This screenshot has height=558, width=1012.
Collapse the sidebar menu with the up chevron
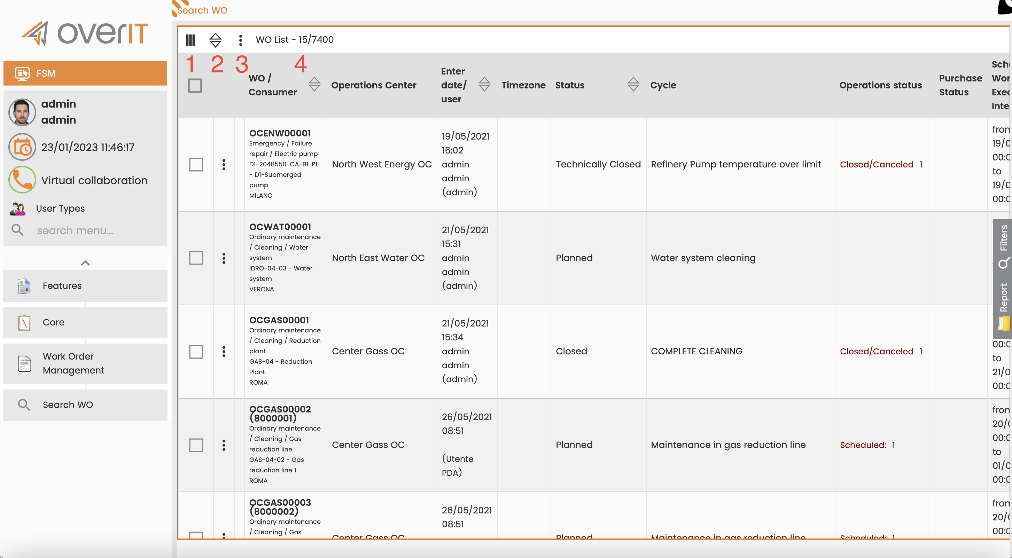tap(85, 263)
